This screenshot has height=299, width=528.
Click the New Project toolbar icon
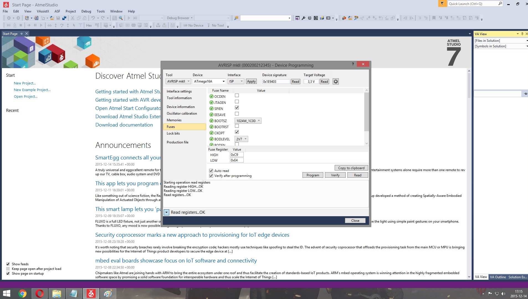tap(27, 18)
